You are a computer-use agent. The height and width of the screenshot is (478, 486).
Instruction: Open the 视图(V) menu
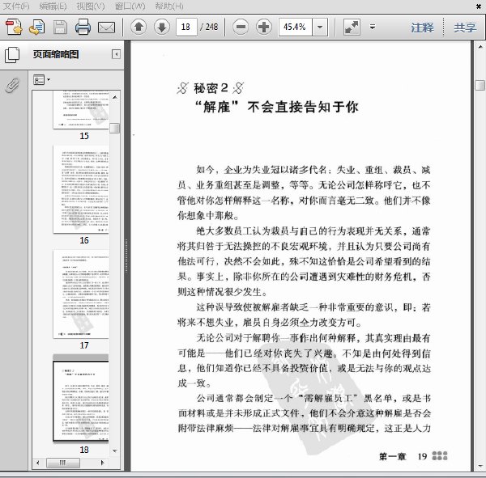pyautogui.click(x=91, y=6)
